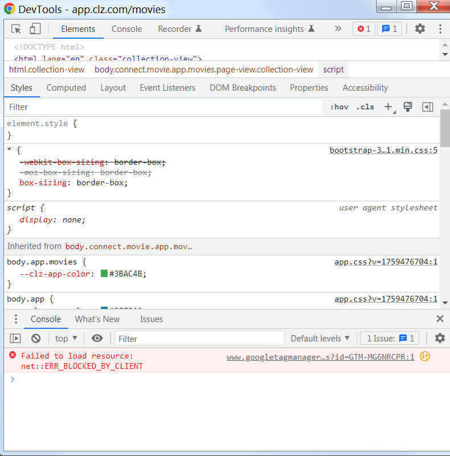Open DevTools settings gear in top toolbar

[420, 29]
